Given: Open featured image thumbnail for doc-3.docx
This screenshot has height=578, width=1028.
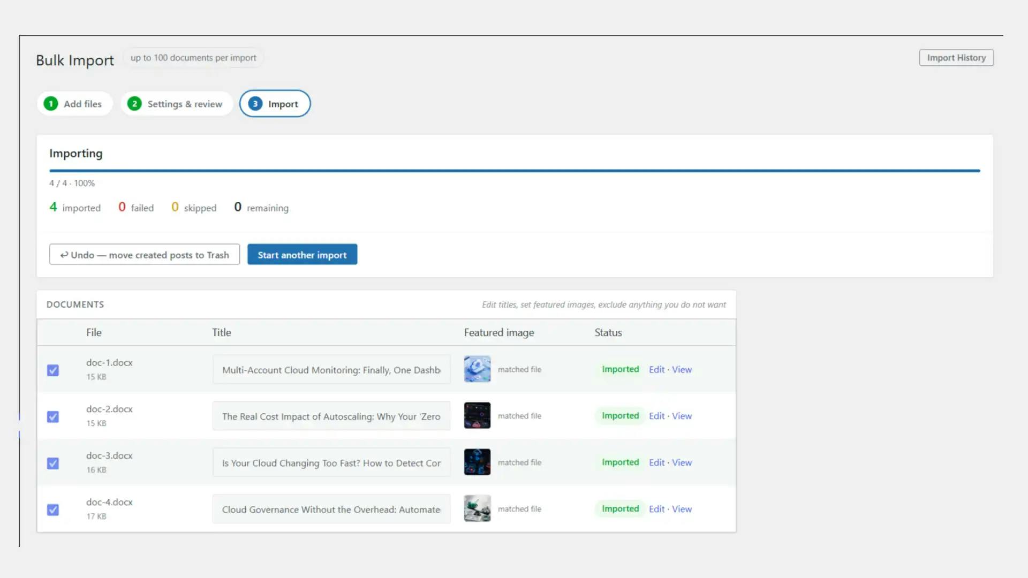Looking at the screenshot, I should coord(477,462).
